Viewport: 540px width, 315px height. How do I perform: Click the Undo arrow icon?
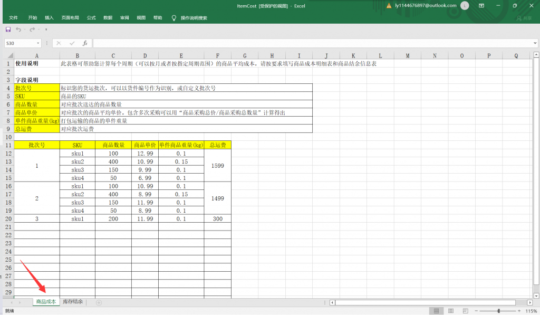click(x=18, y=30)
